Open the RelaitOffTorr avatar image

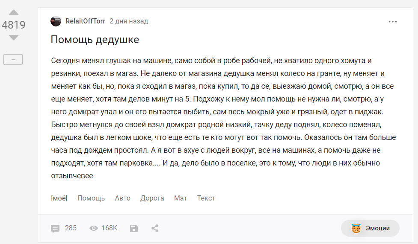pyautogui.click(x=56, y=21)
